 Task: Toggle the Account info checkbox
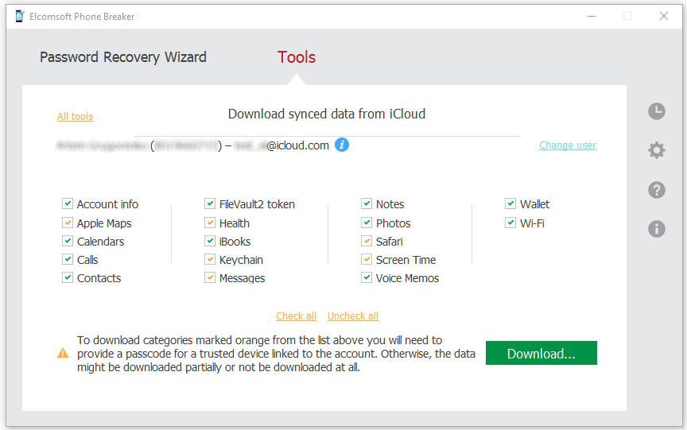pyautogui.click(x=68, y=203)
